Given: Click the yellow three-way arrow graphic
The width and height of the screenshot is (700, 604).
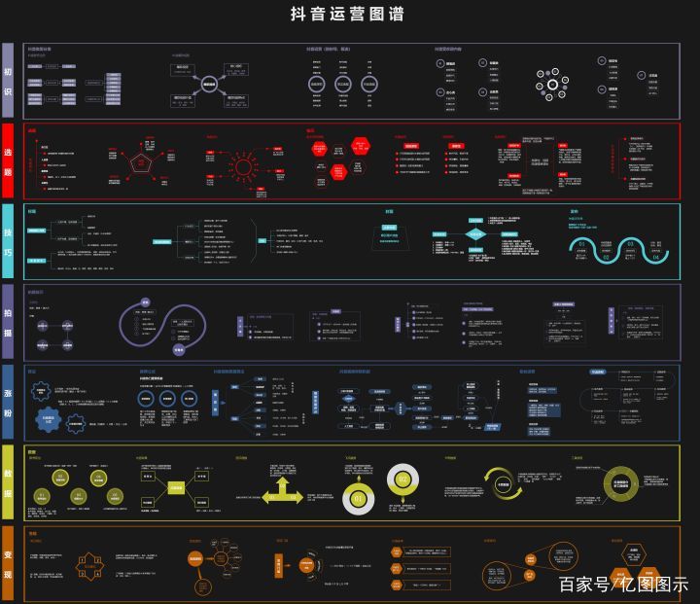Looking at the screenshot, I should [x=283, y=491].
